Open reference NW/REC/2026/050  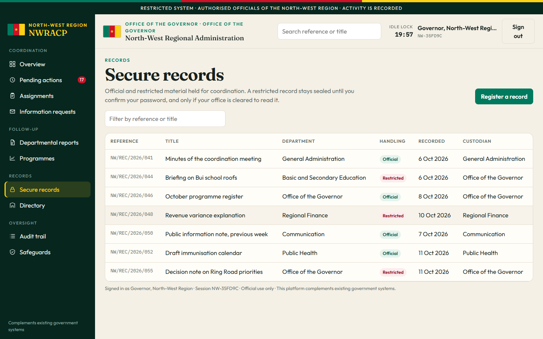(132, 233)
